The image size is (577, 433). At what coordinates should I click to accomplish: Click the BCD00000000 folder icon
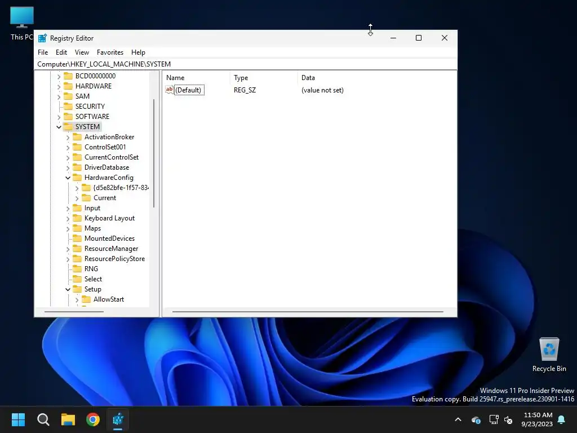point(68,76)
